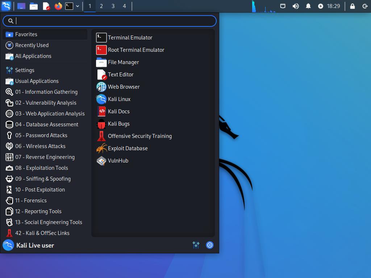Image resolution: width=371 pixels, height=278 pixels.
Task: Open the Kali application menu dragon icon
Action: (x=6, y=6)
